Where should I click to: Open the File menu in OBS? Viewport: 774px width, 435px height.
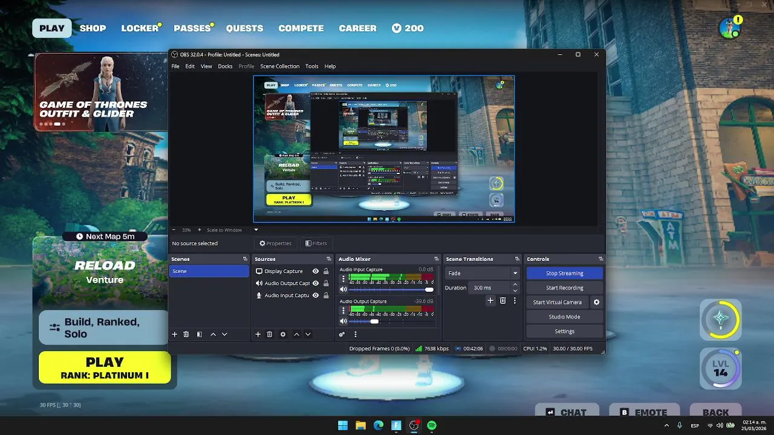point(175,66)
